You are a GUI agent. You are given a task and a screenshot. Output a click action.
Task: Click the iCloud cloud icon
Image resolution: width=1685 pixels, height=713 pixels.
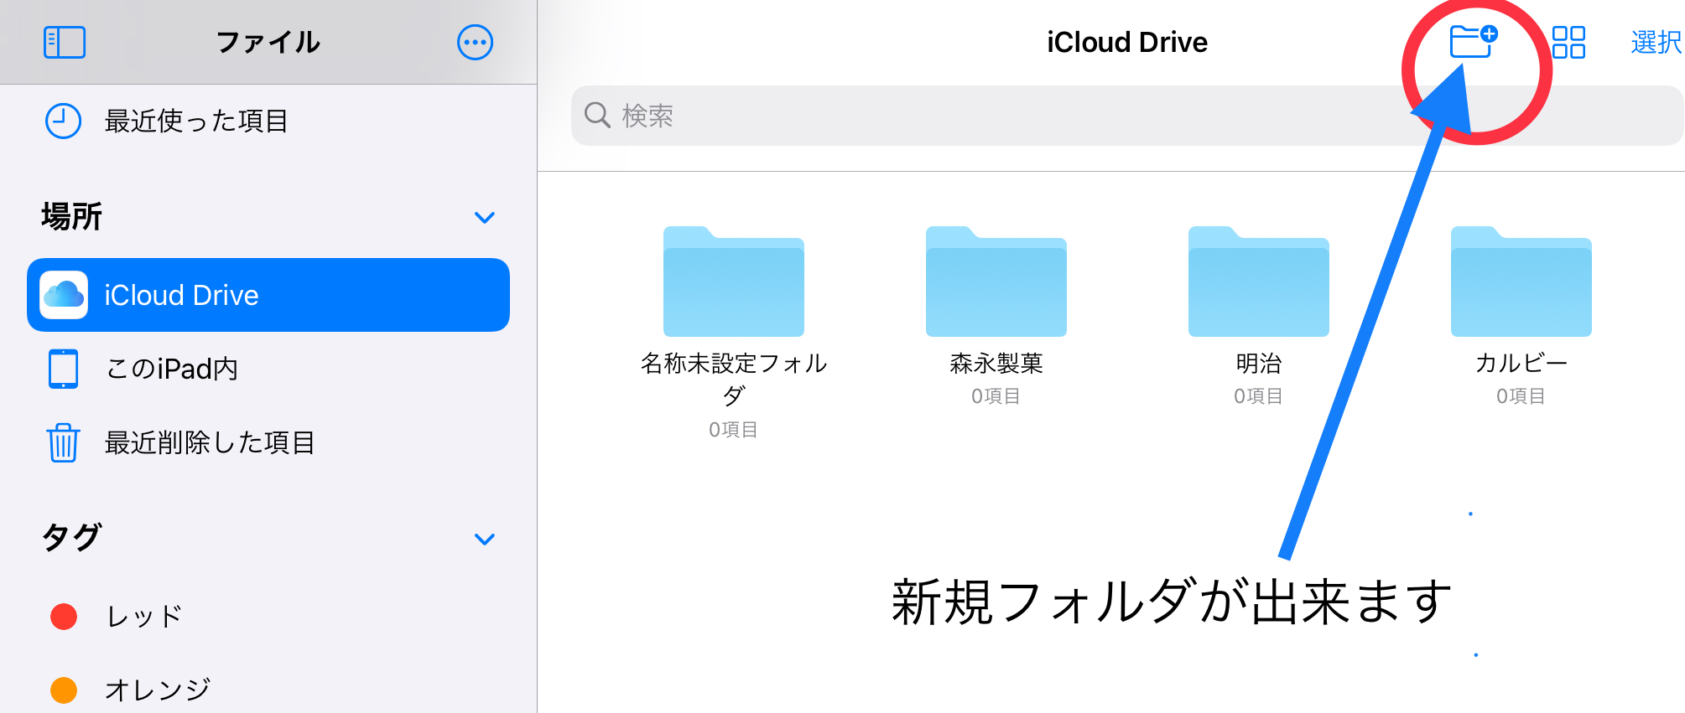tap(64, 295)
